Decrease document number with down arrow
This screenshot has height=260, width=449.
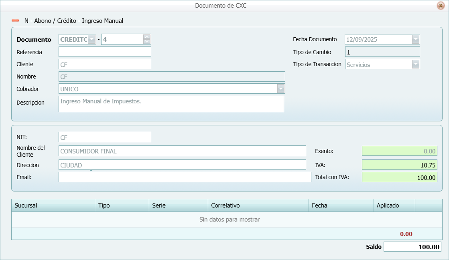coord(147,42)
